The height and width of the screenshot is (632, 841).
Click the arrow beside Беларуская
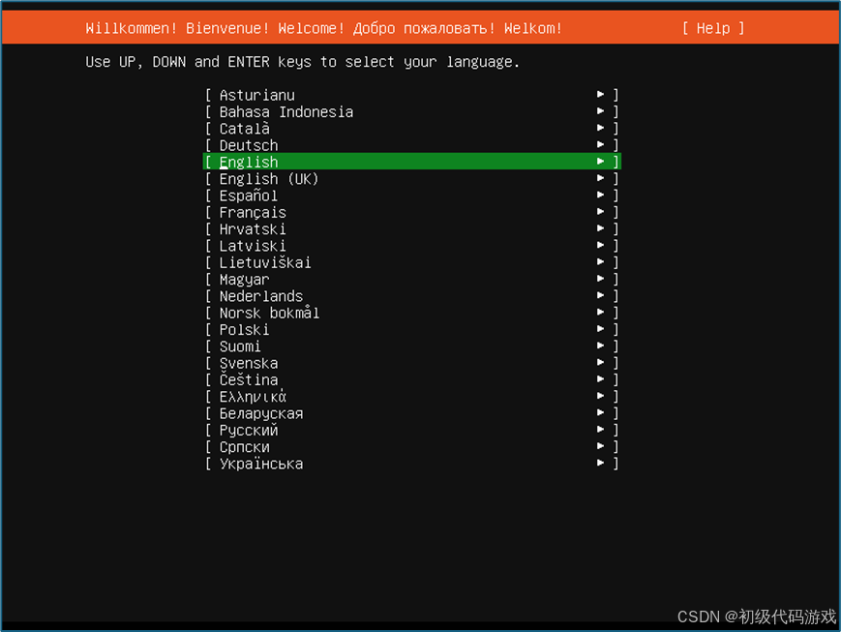(600, 412)
